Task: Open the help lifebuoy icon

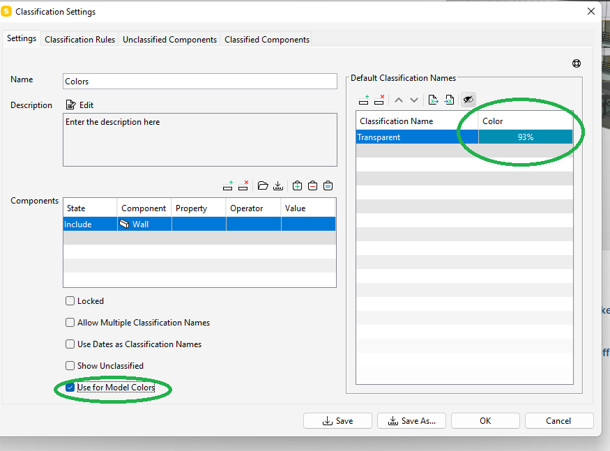Action: click(577, 63)
